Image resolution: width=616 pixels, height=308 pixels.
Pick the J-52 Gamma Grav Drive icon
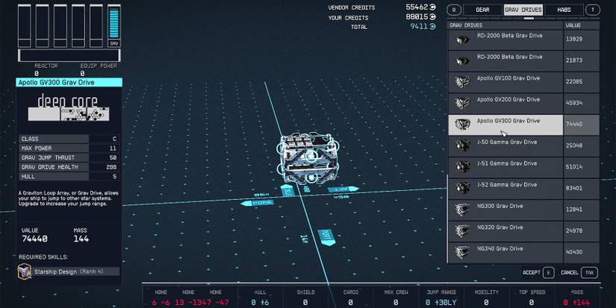pos(462,188)
